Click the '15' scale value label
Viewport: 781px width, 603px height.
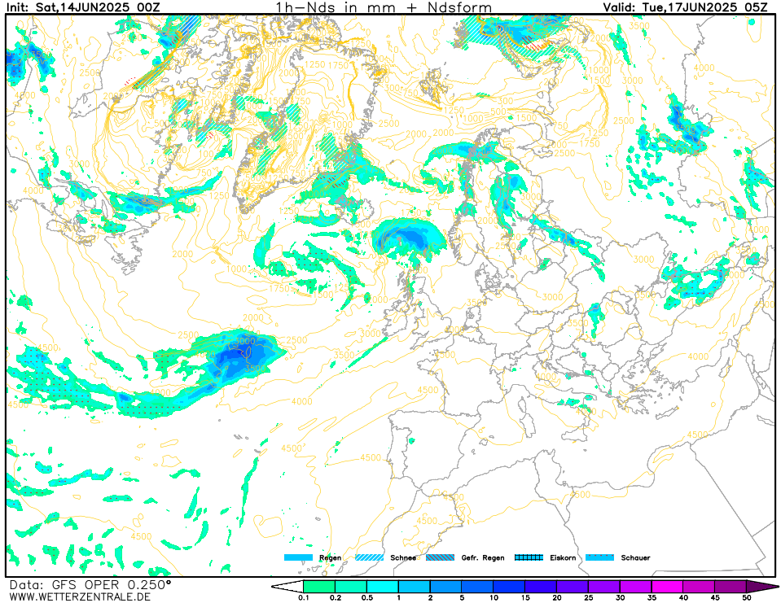(x=525, y=598)
